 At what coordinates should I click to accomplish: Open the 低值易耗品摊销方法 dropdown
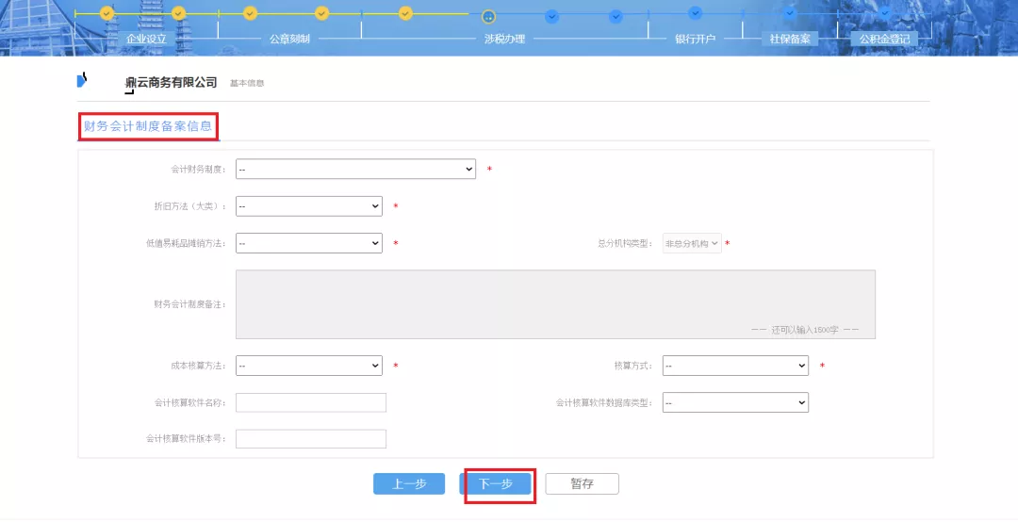click(x=308, y=243)
